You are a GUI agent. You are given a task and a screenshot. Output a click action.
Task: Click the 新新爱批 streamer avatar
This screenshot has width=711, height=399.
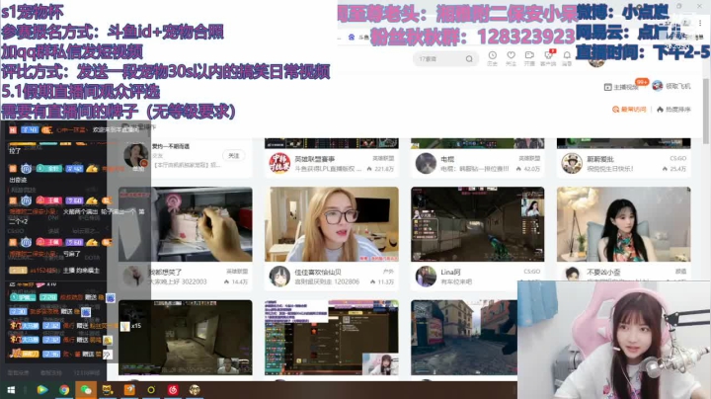click(x=572, y=163)
